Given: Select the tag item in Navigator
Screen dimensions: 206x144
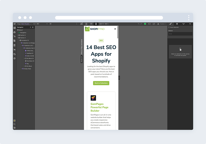Looking at the screenshot, I should [27, 64].
